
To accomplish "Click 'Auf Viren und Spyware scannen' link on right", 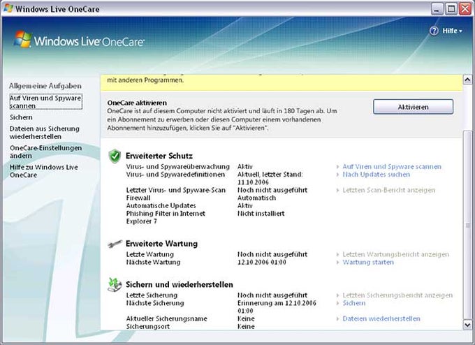I will (392, 167).
